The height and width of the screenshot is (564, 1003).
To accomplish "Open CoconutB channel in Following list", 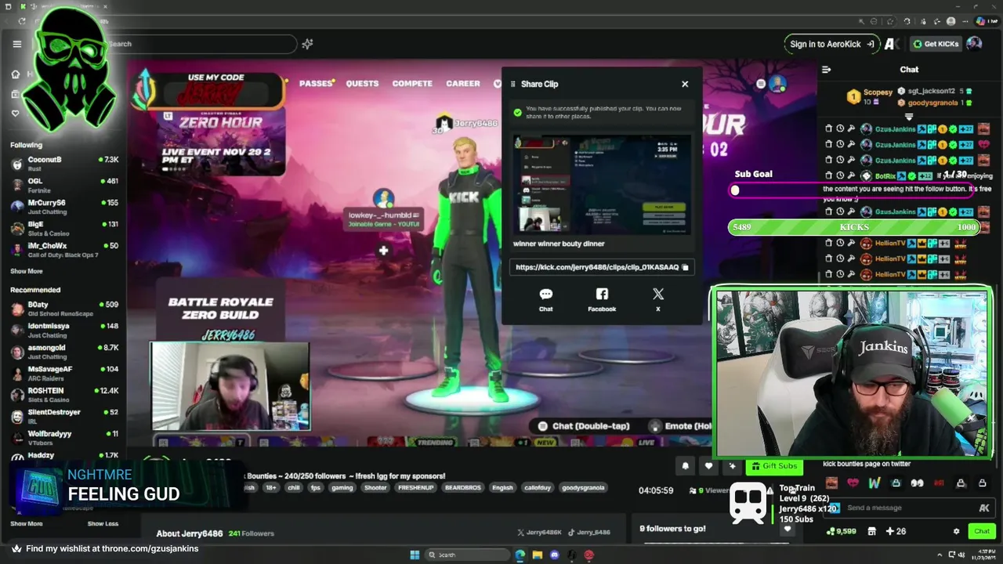I will 64,163.
